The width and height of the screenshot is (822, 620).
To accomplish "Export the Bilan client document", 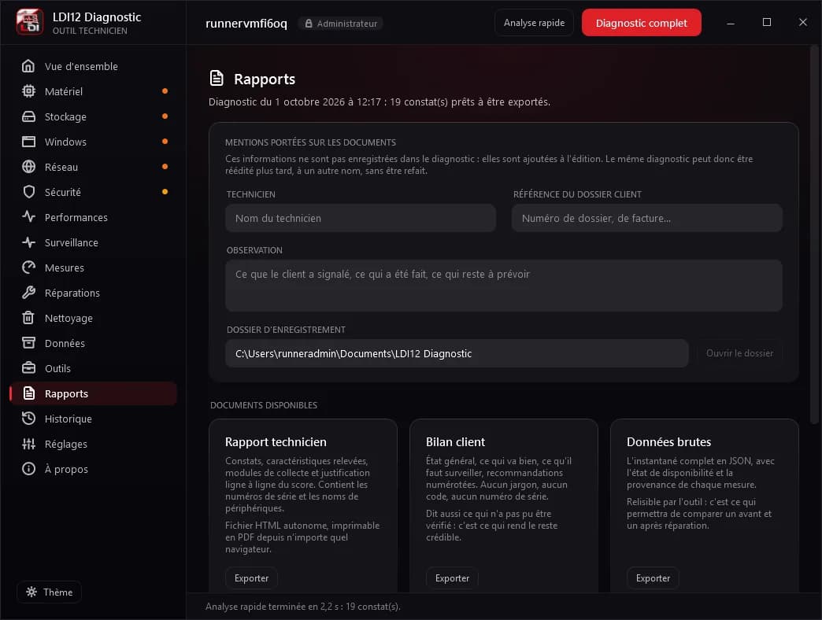I will [452, 578].
